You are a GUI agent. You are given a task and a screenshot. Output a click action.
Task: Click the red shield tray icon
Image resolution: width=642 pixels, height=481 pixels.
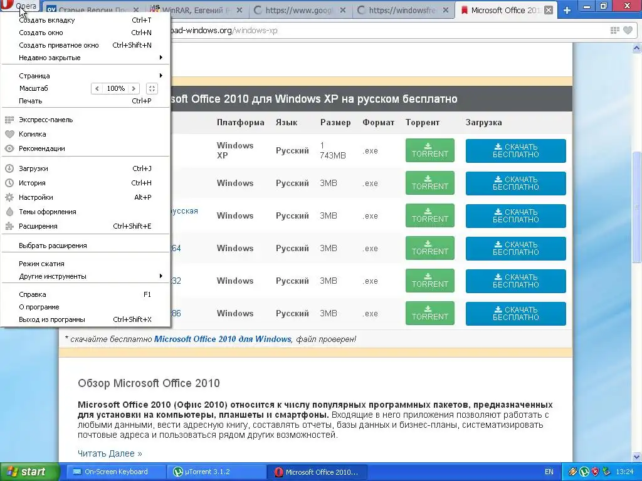click(596, 472)
